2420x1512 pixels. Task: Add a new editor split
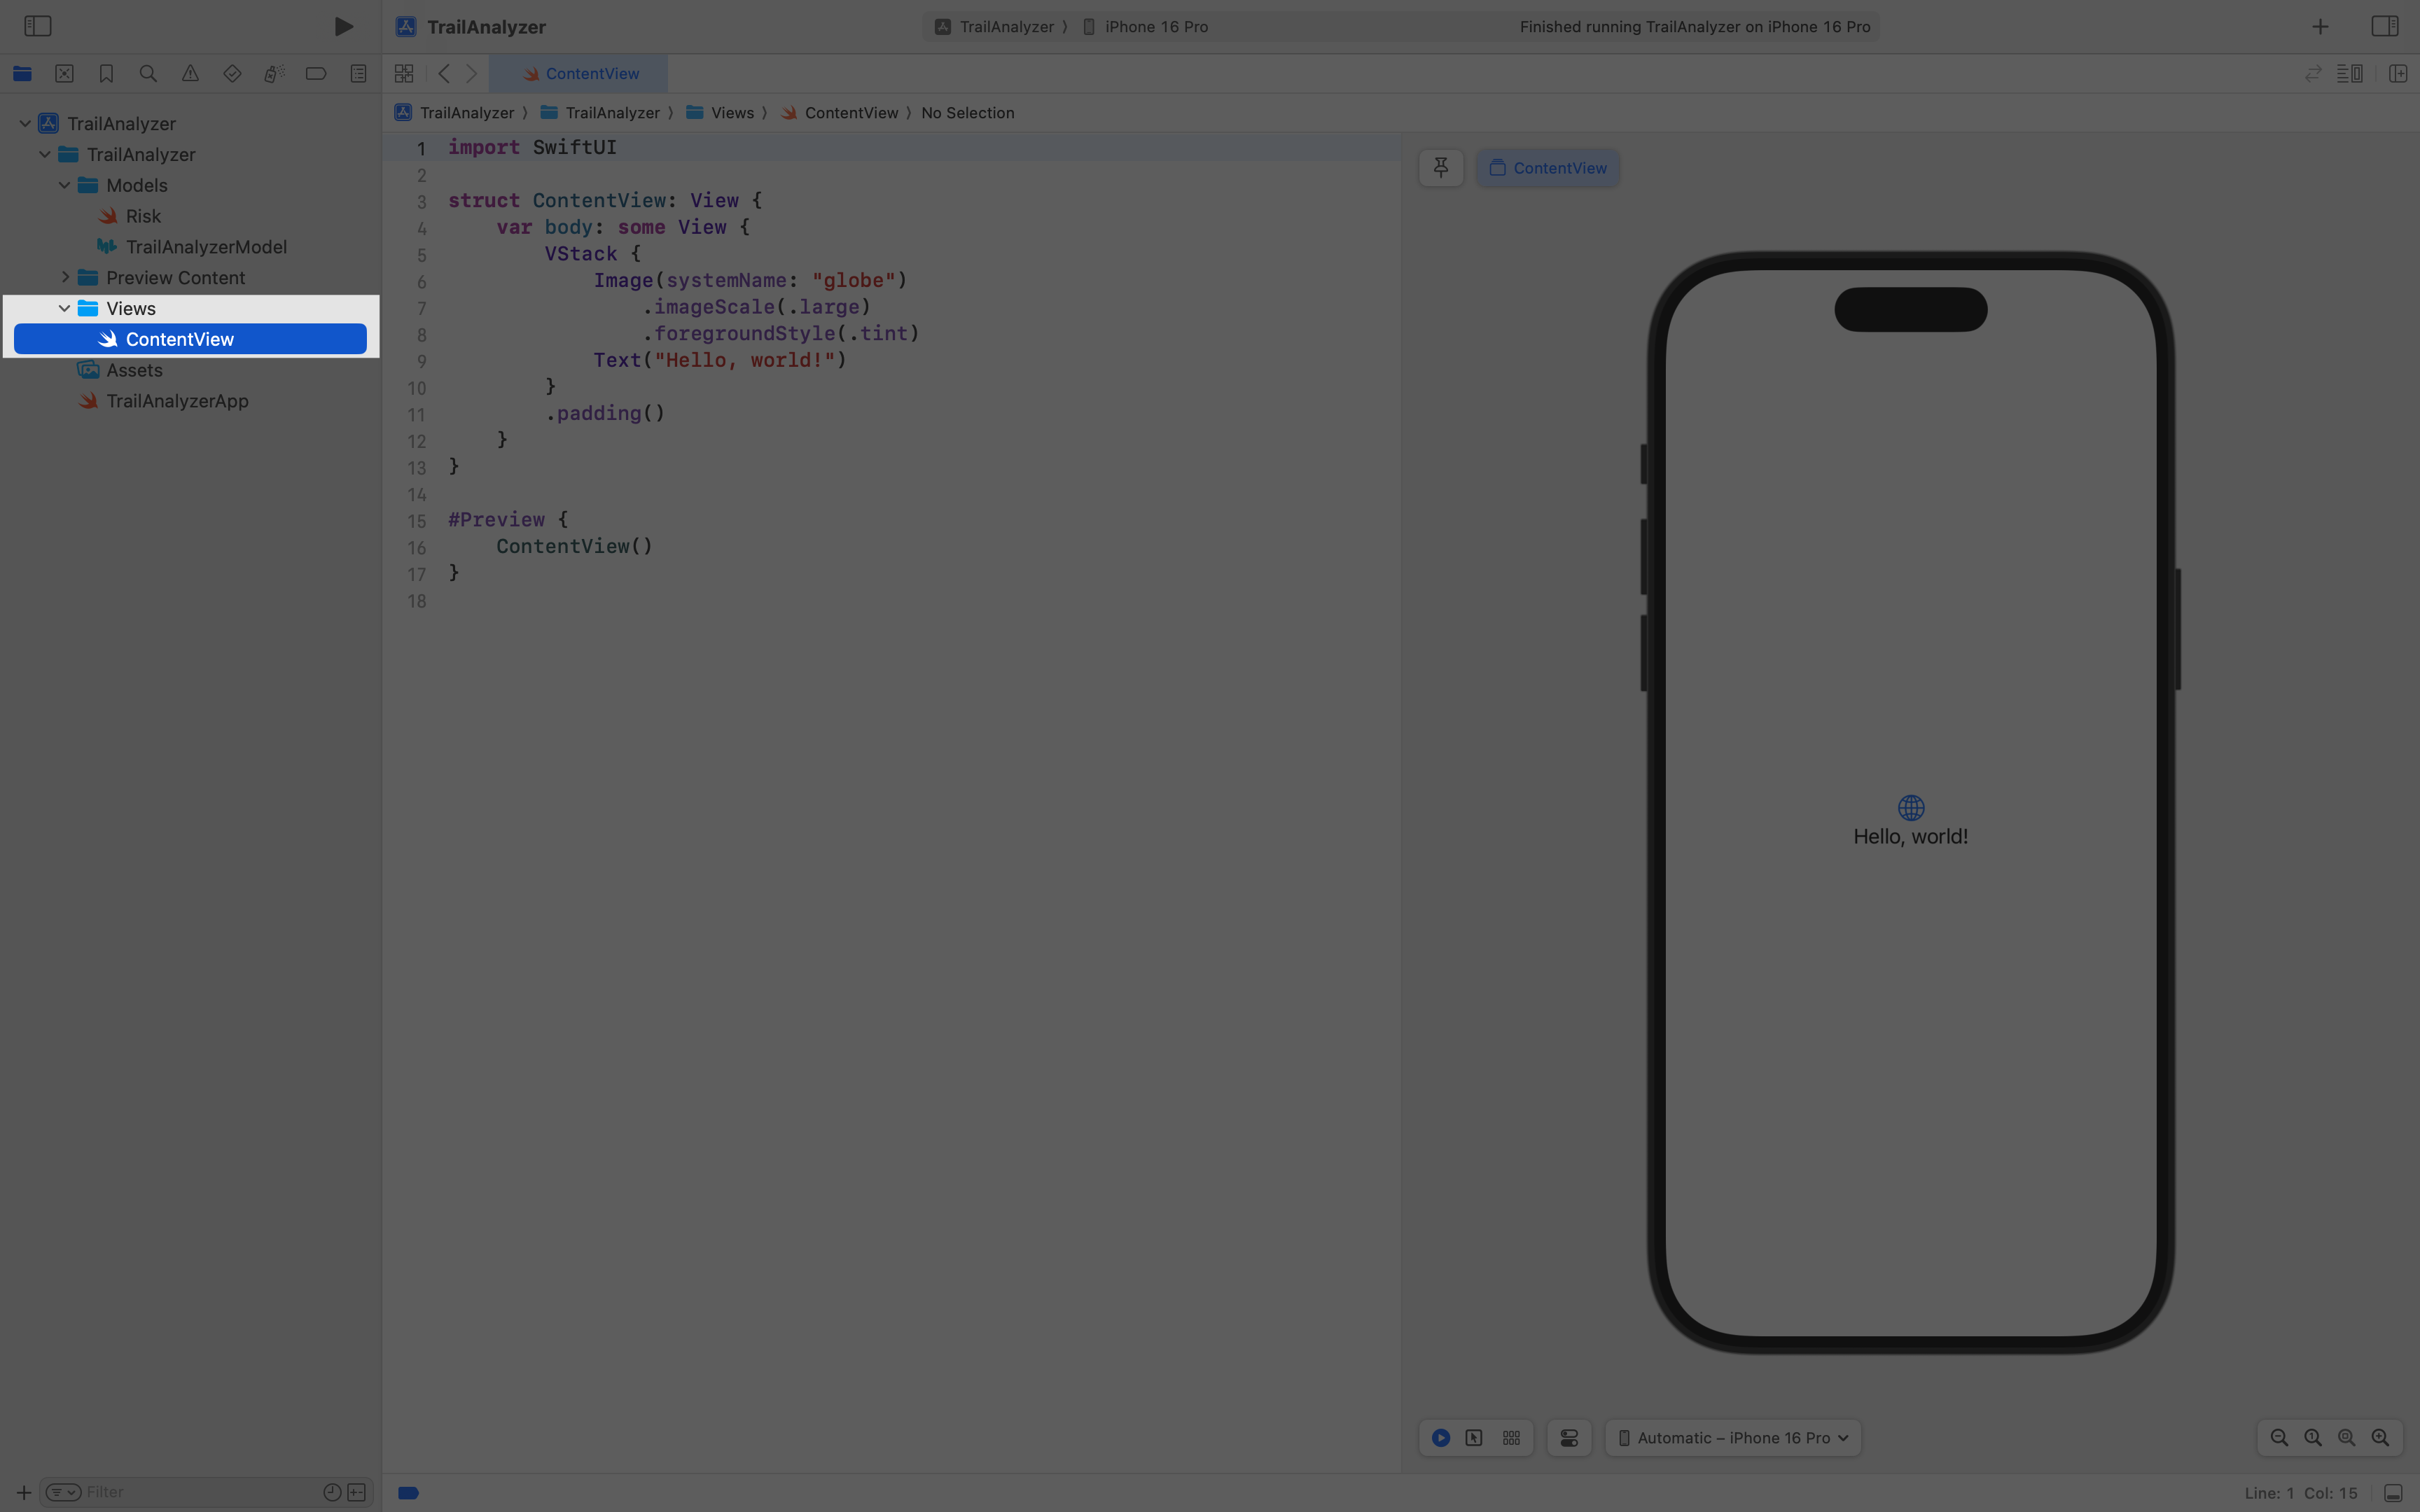coord(2398,73)
